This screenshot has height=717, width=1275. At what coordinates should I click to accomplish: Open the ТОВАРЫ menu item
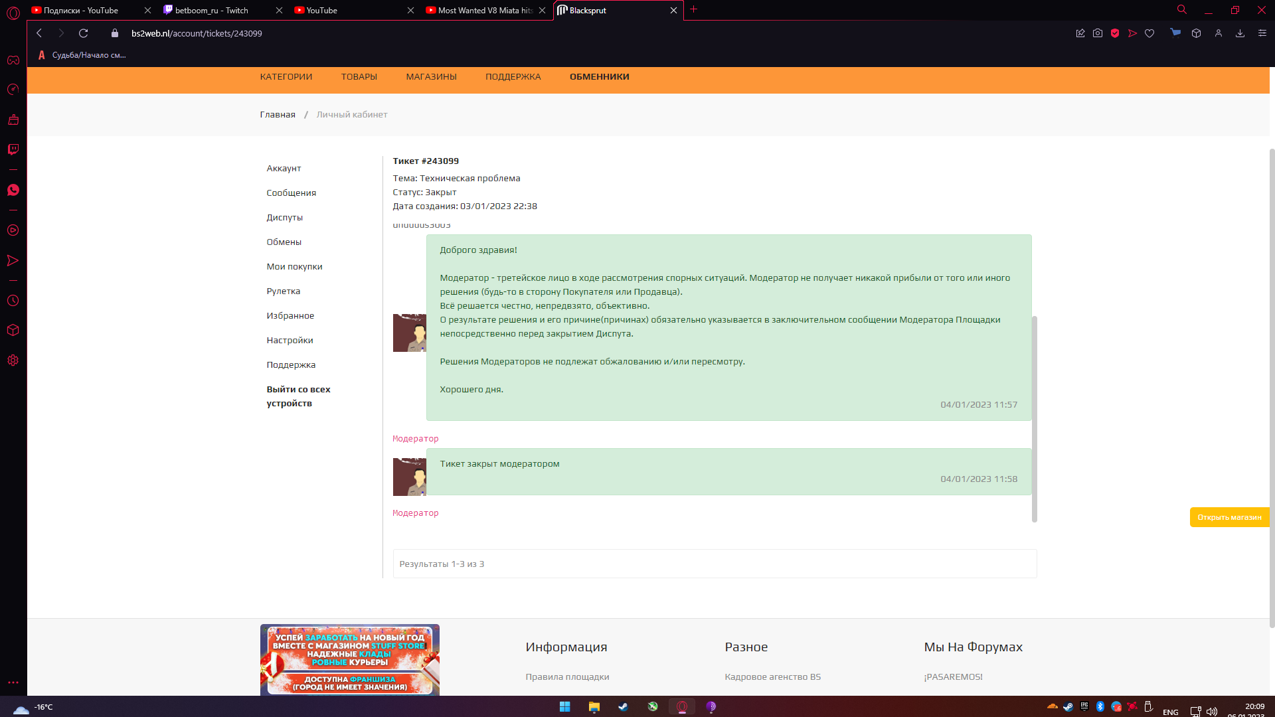(x=359, y=77)
